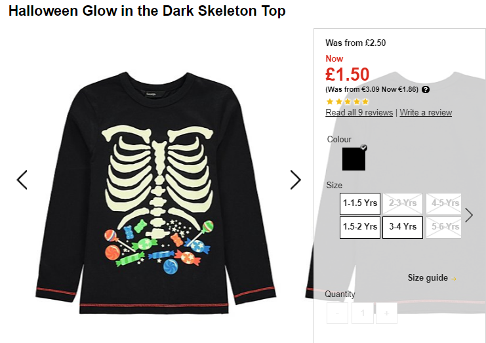Click the five-star rating
The height and width of the screenshot is (343, 486).
[348, 102]
